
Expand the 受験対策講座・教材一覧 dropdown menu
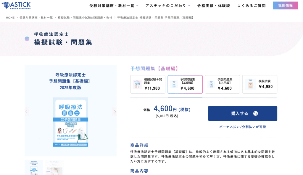(x=114, y=6)
